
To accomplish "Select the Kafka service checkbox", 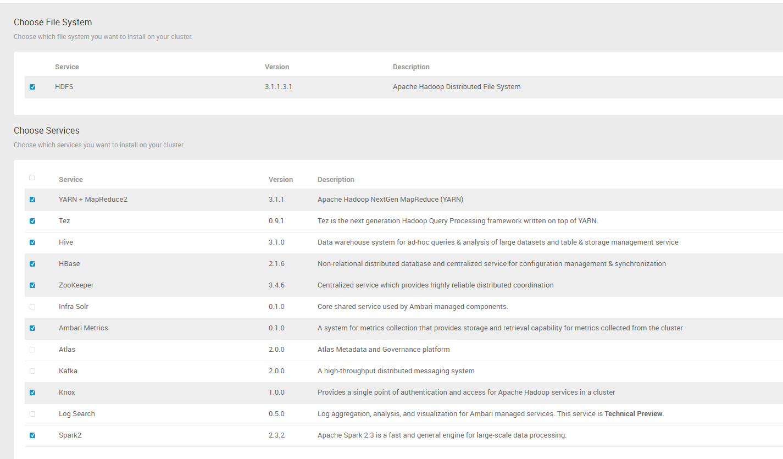I will (32, 371).
